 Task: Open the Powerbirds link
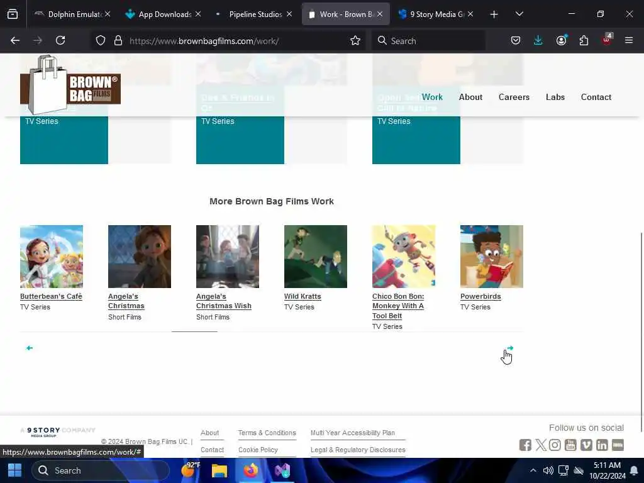[x=480, y=296]
